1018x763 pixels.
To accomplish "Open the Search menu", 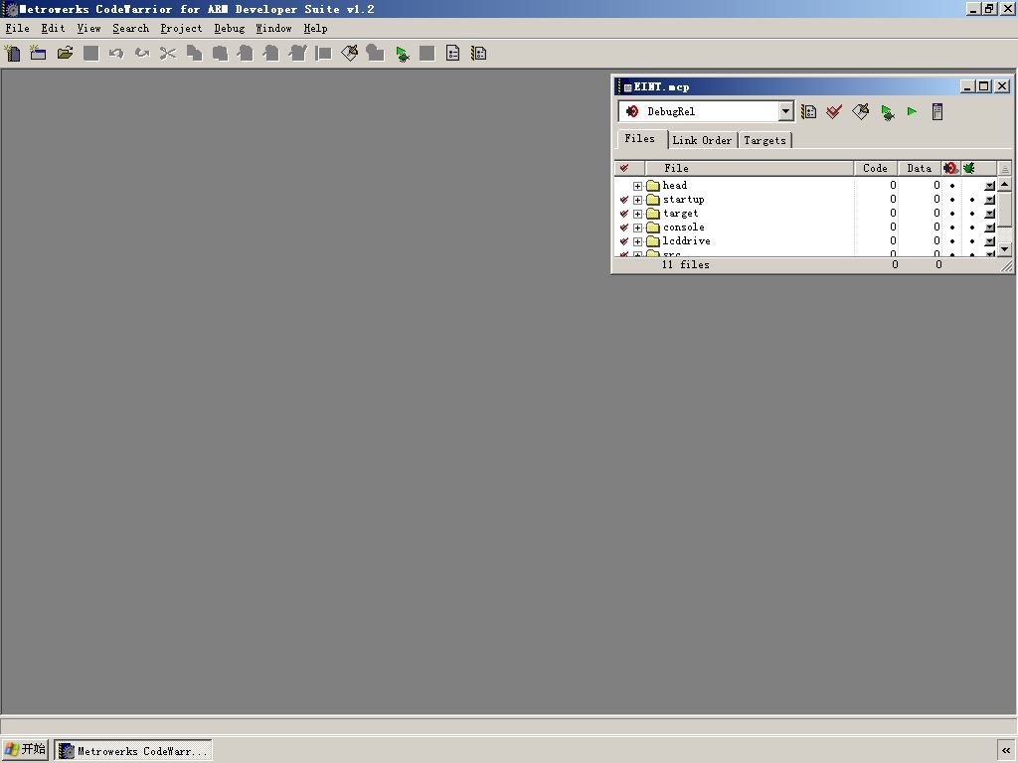I will (x=130, y=28).
